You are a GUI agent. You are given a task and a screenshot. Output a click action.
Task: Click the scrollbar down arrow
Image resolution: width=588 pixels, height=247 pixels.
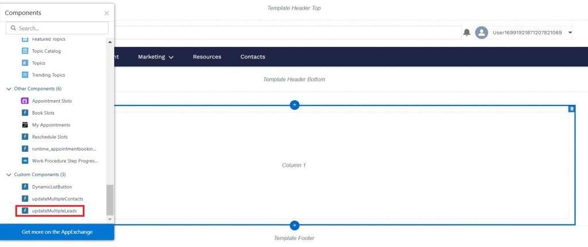tap(110, 219)
